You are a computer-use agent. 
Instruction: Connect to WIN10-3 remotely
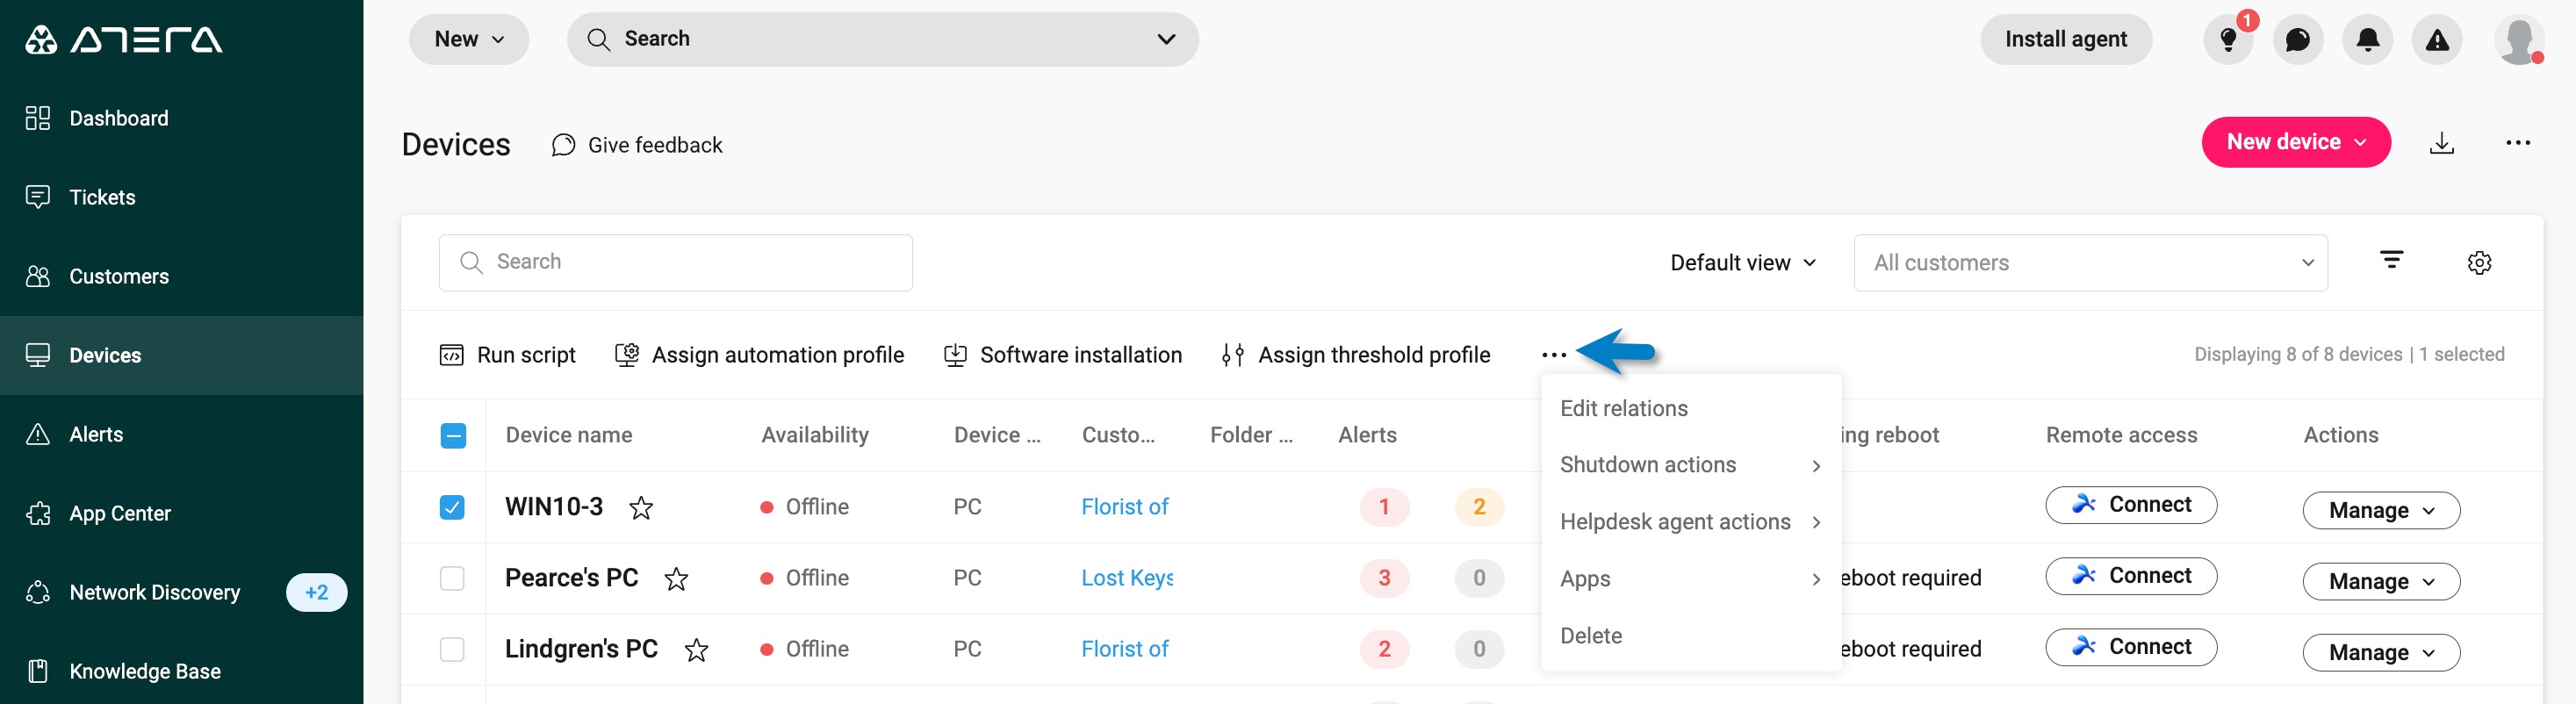tap(2131, 505)
